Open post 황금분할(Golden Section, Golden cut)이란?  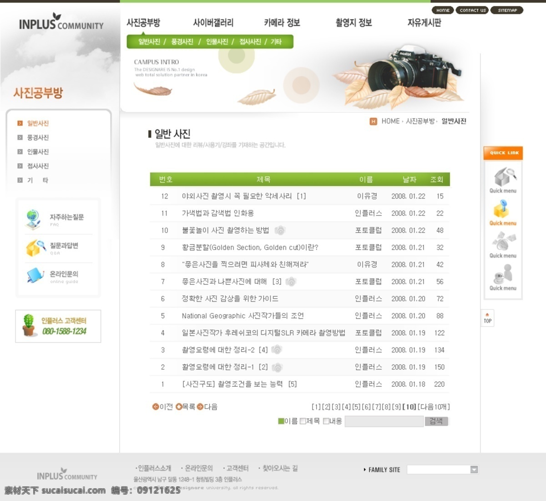coord(250,247)
